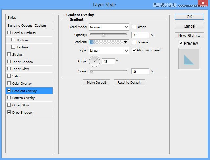This screenshot has width=210, height=160.
Task: Enable the Bevel & Emboss checkbox
Action: pyautogui.click(x=9, y=33)
